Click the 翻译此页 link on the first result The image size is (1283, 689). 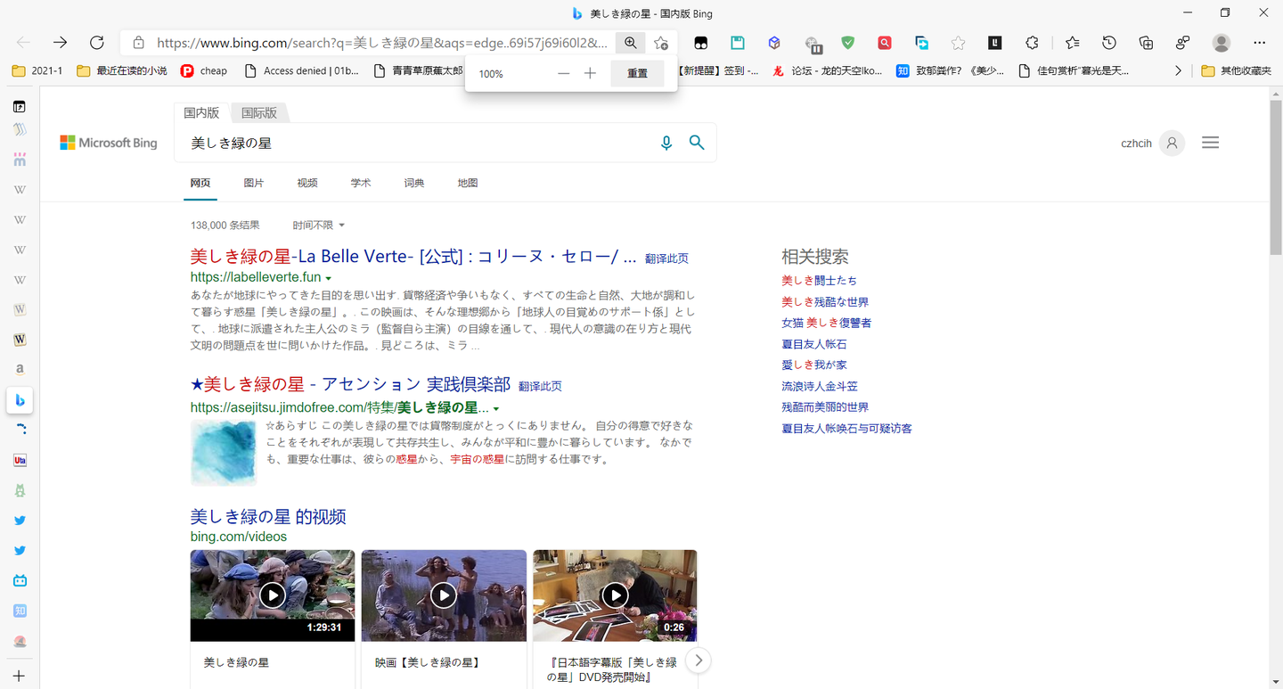(x=665, y=258)
